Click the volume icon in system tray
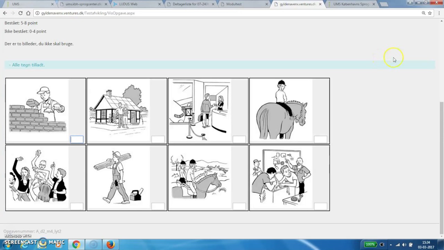 tap(404, 245)
